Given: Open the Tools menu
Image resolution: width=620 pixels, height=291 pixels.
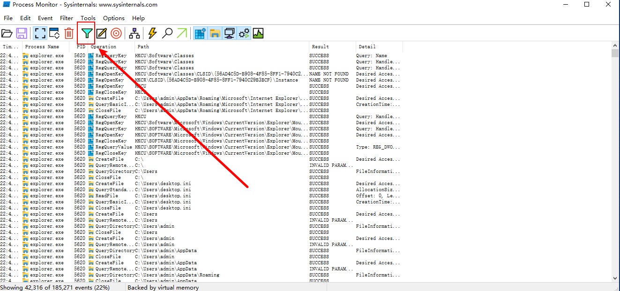Looking at the screenshot, I should point(88,18).
